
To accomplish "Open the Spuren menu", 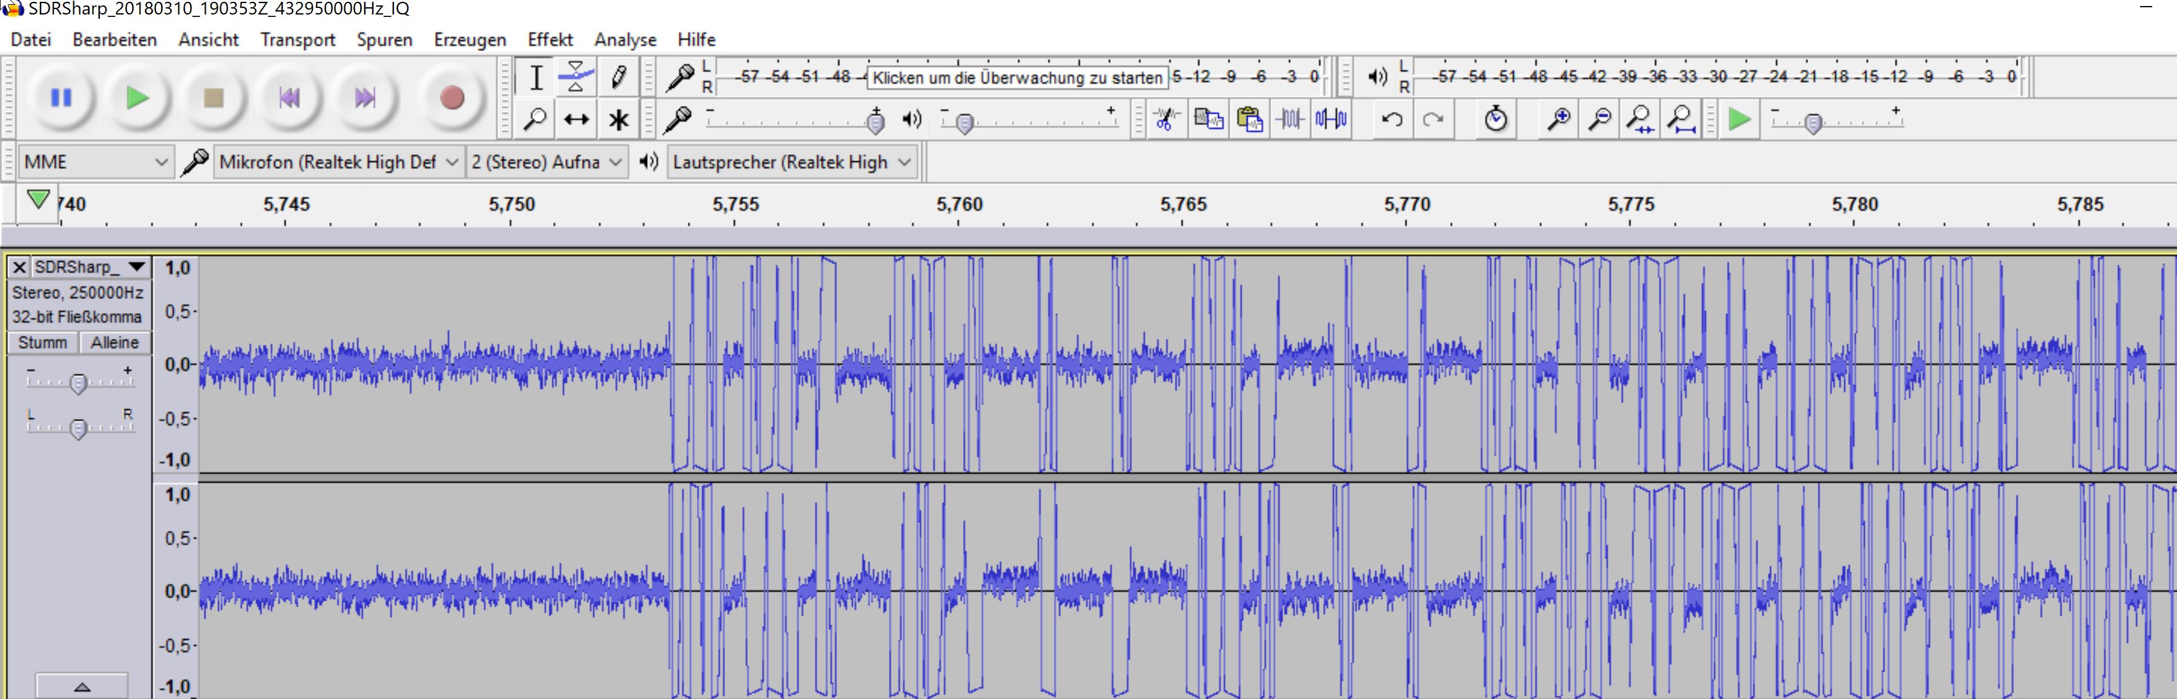I will pos(385,40).
